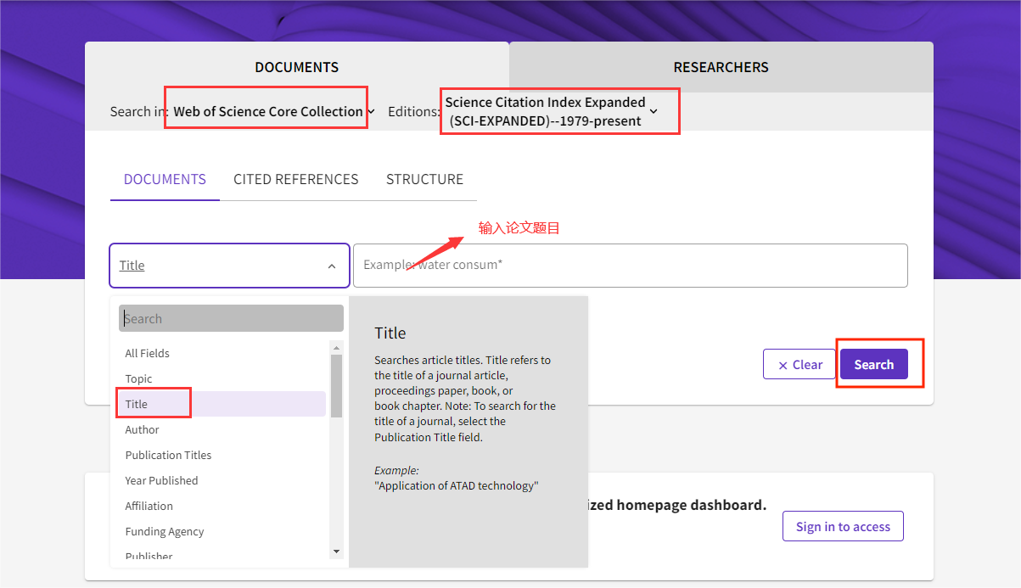Switch to the RESEARCHERS tab

(721, 67)
